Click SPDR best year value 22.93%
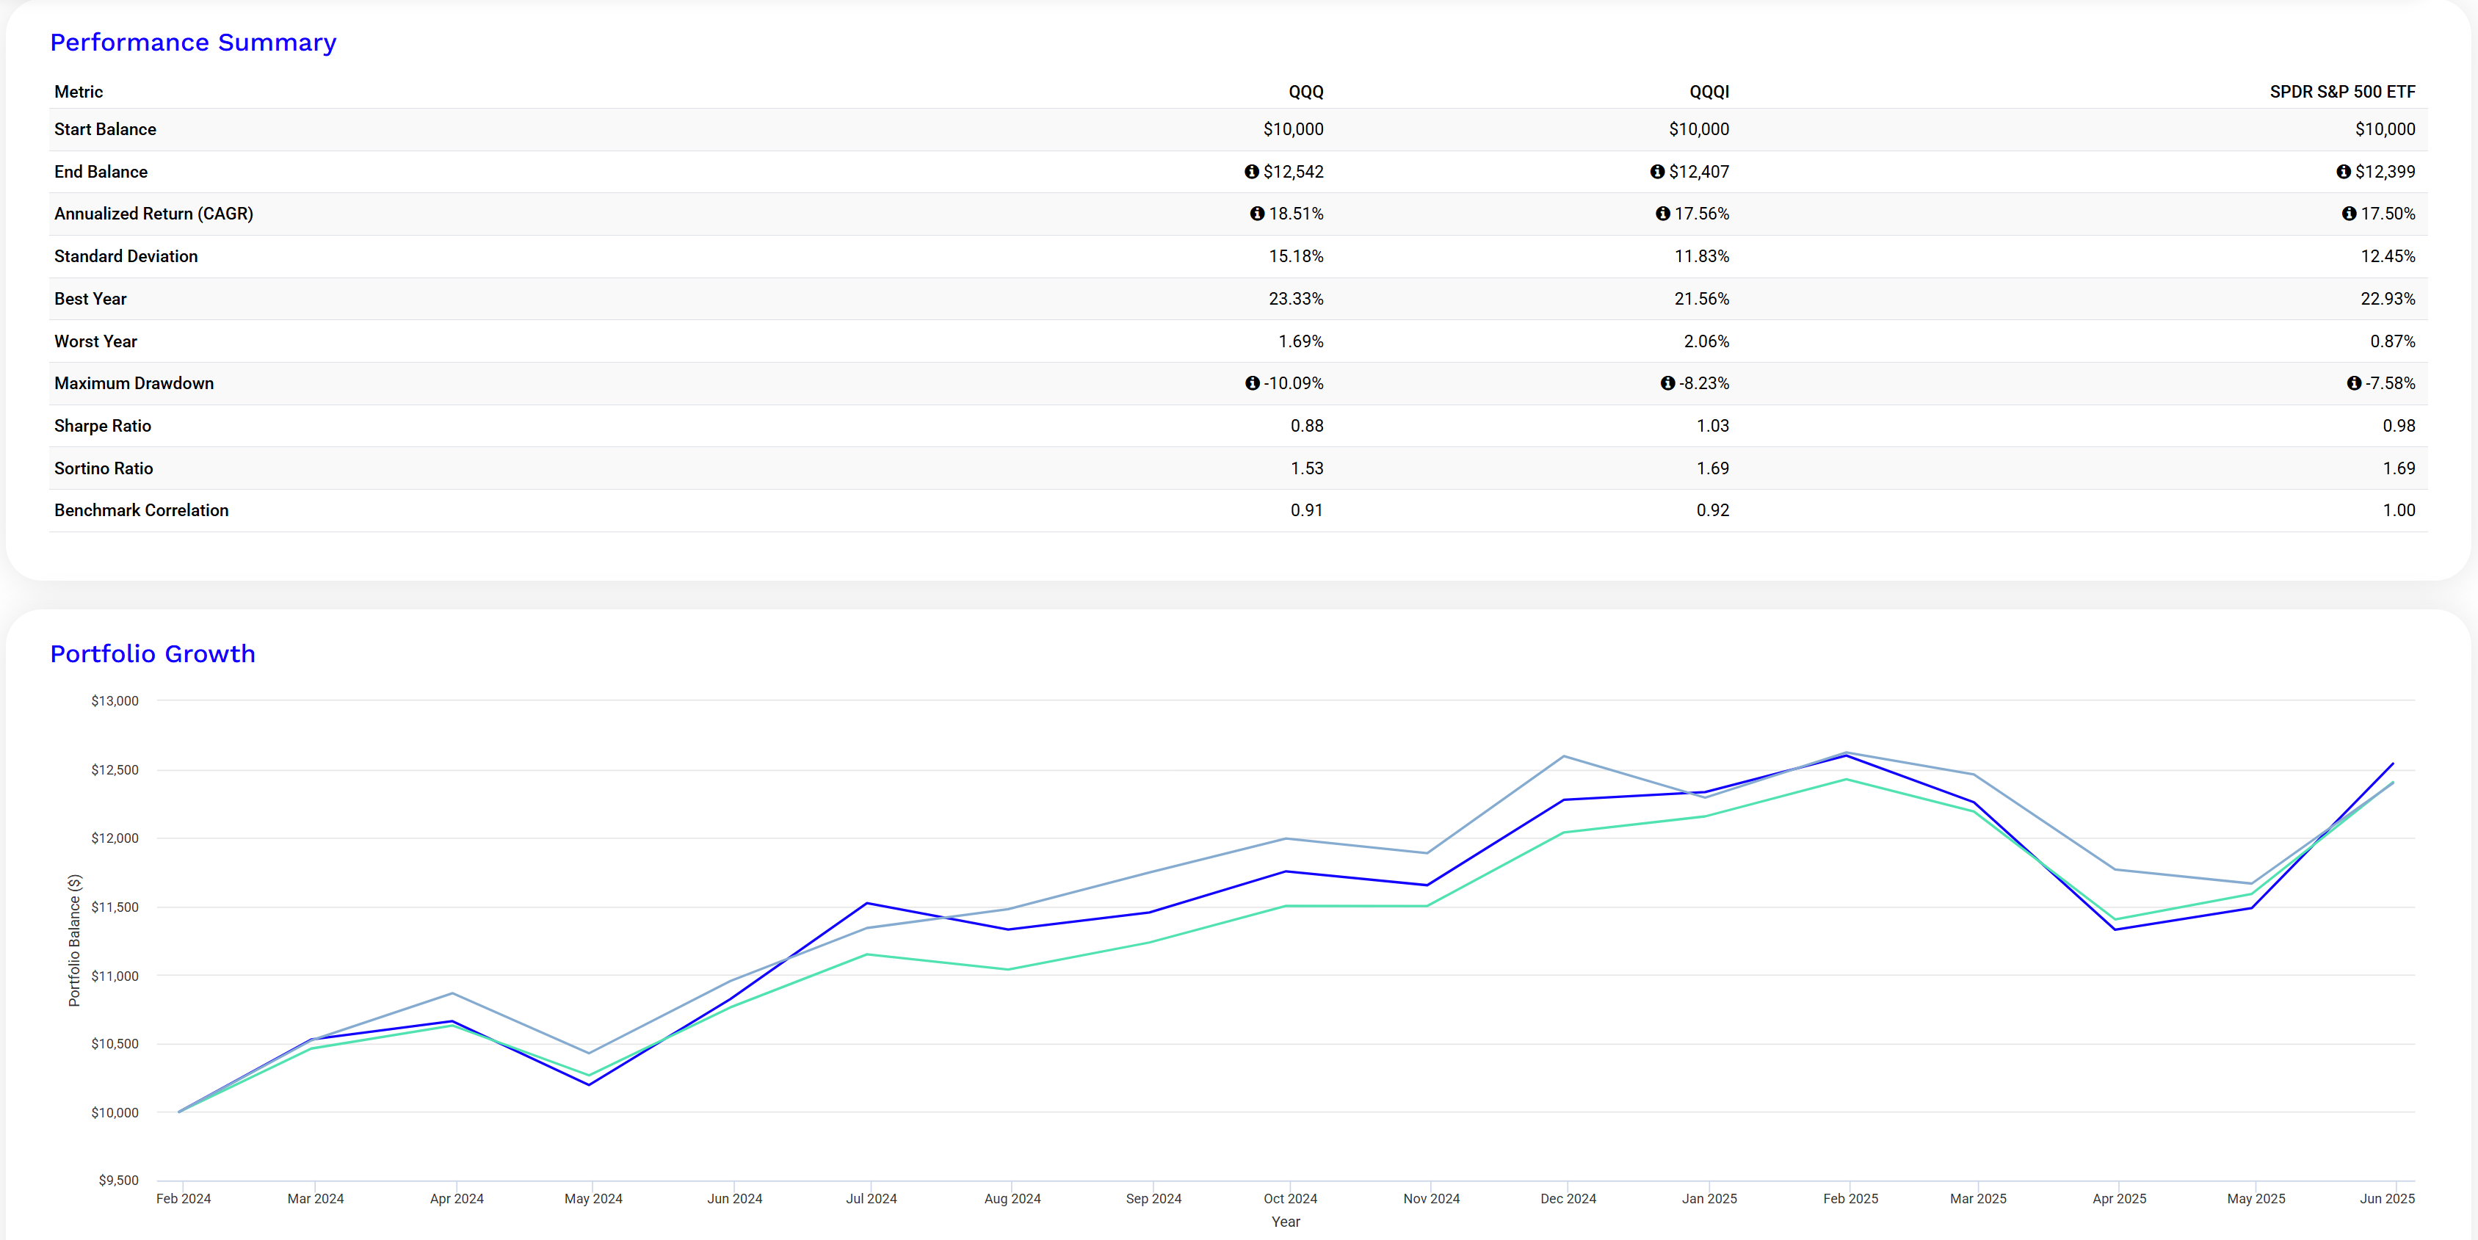The width and height of the screenshot is (2478, 1240). coord(2388,298)
